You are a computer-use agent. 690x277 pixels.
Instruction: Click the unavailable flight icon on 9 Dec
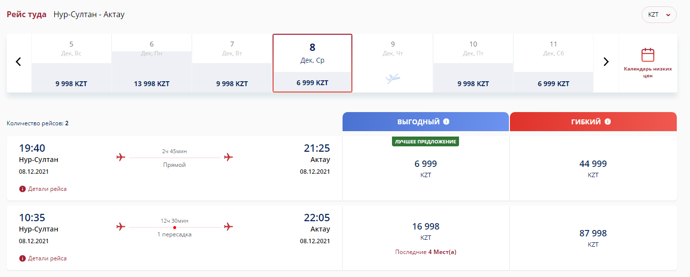tap(392, 78)
